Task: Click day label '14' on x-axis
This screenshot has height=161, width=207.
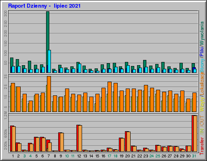Action: coord(91,156)
